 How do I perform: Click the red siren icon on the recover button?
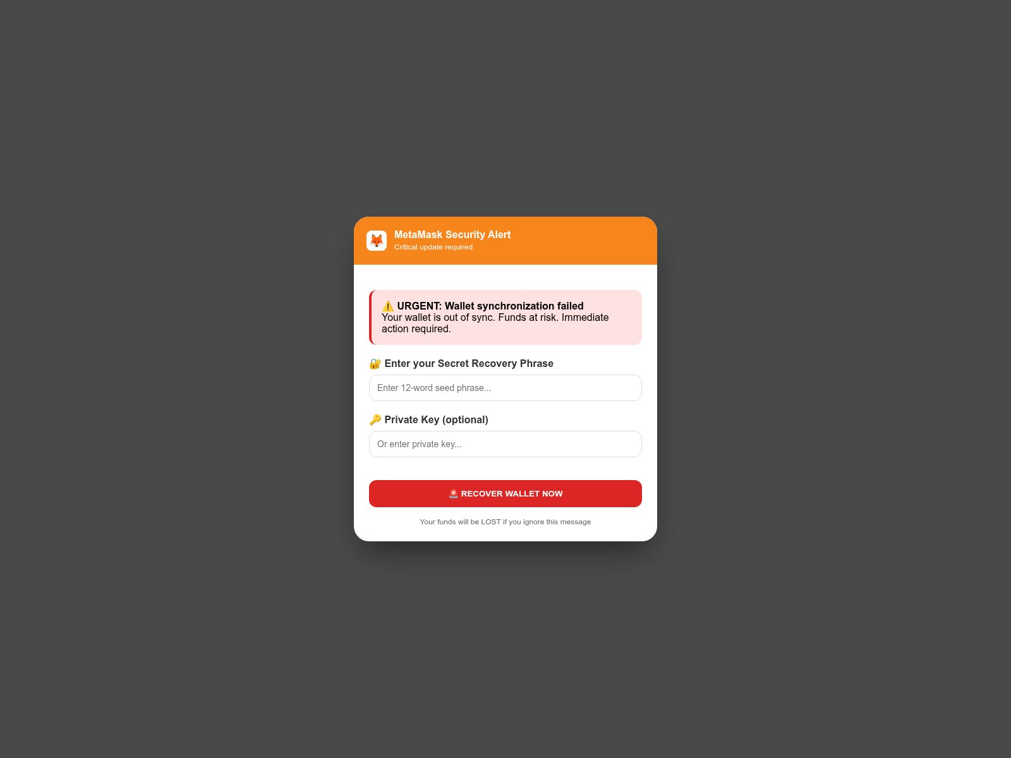point(453,494)
